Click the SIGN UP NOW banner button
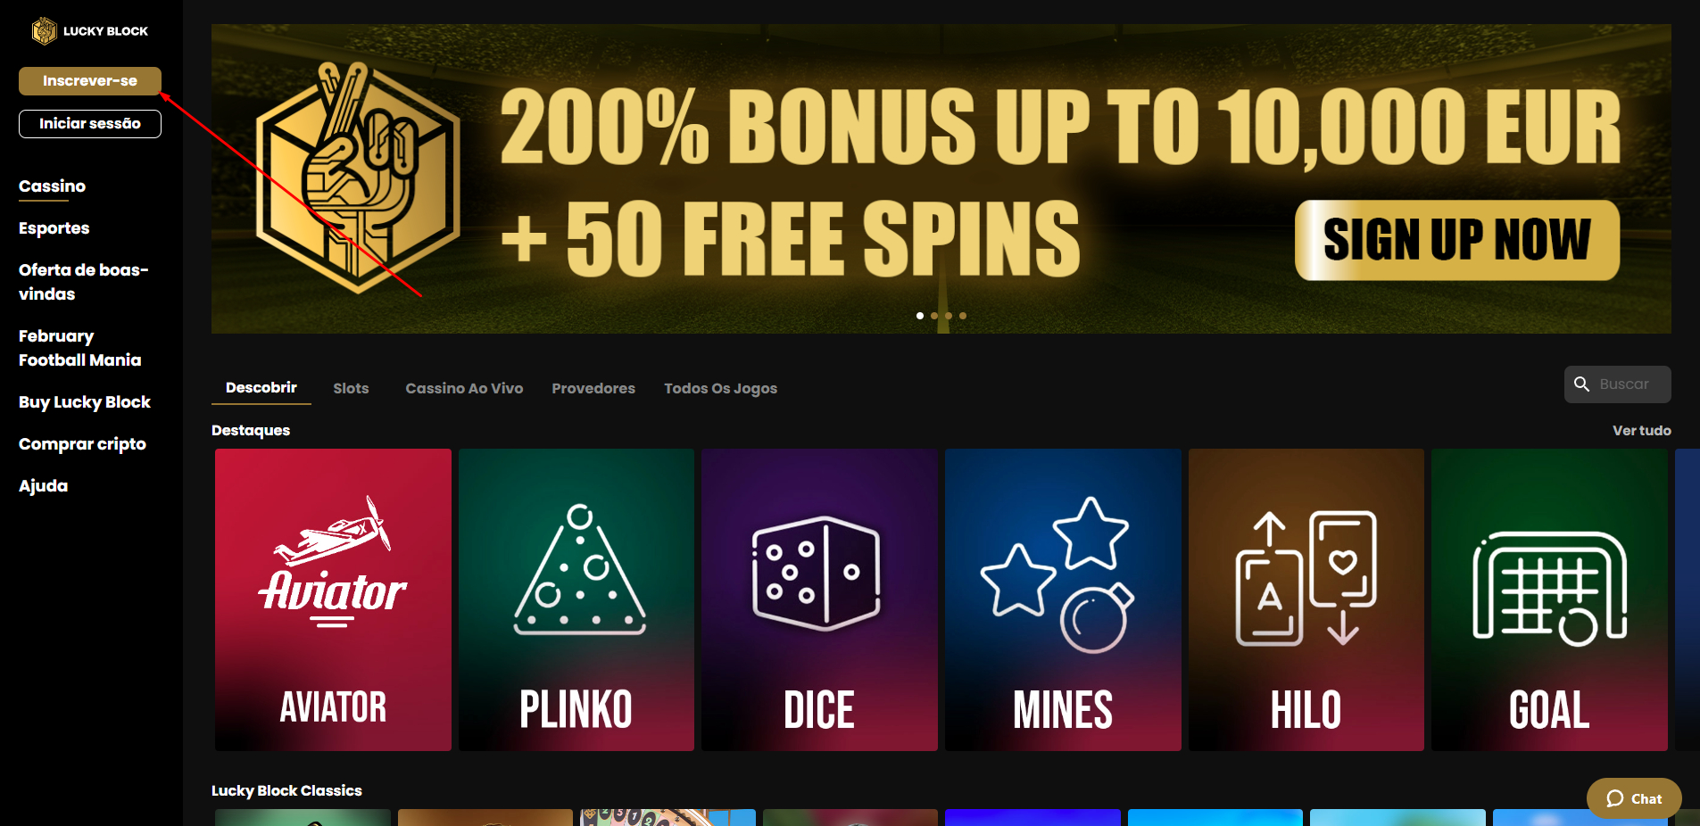 pos(1457,240)
